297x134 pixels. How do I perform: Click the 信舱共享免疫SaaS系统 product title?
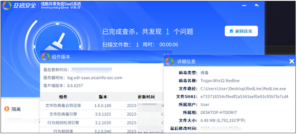coord(61,4)
